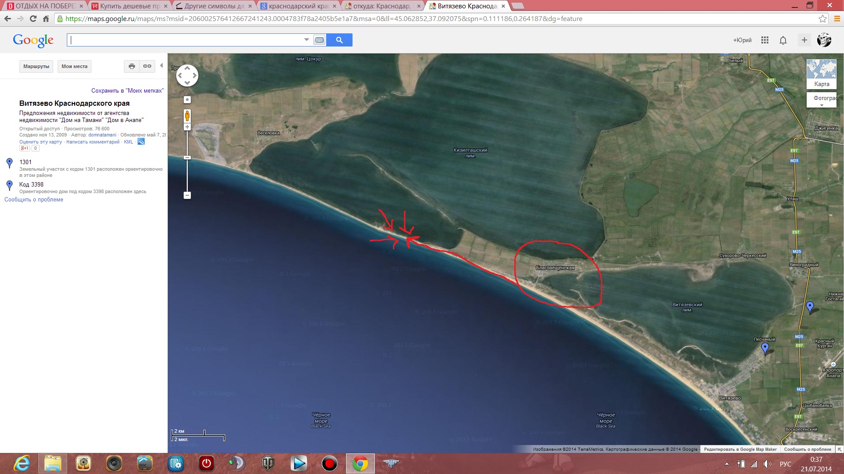Open the search box dropdown arrow
Screen dimensions: 844x474
pos(306,39)
